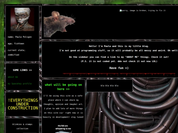Image resolution: width=178 pixels, height=133 pixels.
Task: Click the zombie profile picture
Action: point(22,19)
